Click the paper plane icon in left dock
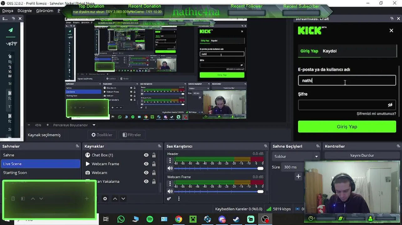This screenshot has height=225, width=402. pos(11,30)
